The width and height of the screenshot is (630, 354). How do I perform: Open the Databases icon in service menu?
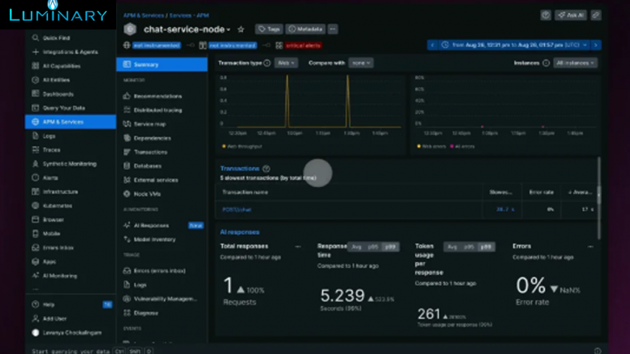(127, 166)
